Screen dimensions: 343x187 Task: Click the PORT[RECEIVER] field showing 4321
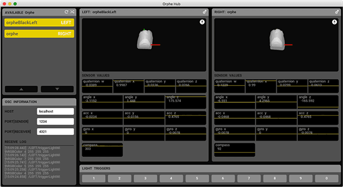55,132
